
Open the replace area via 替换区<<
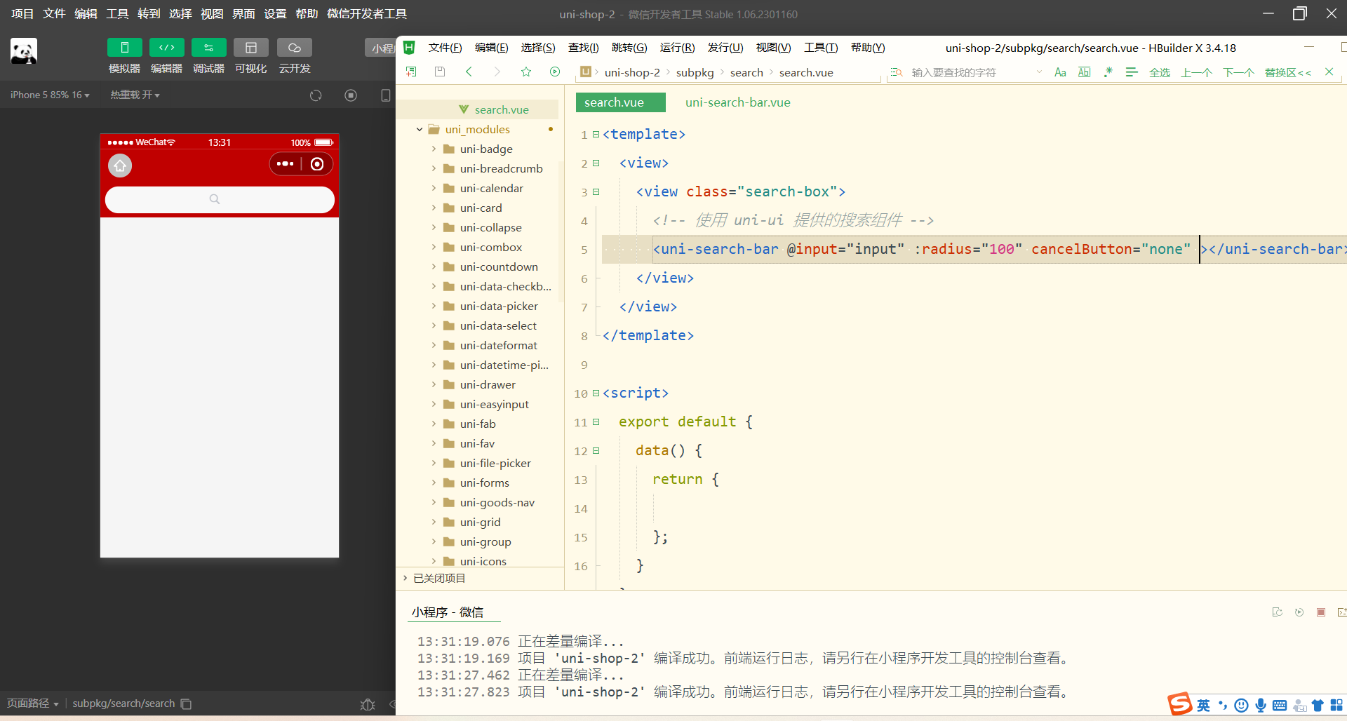click(x=1287, y=72)
